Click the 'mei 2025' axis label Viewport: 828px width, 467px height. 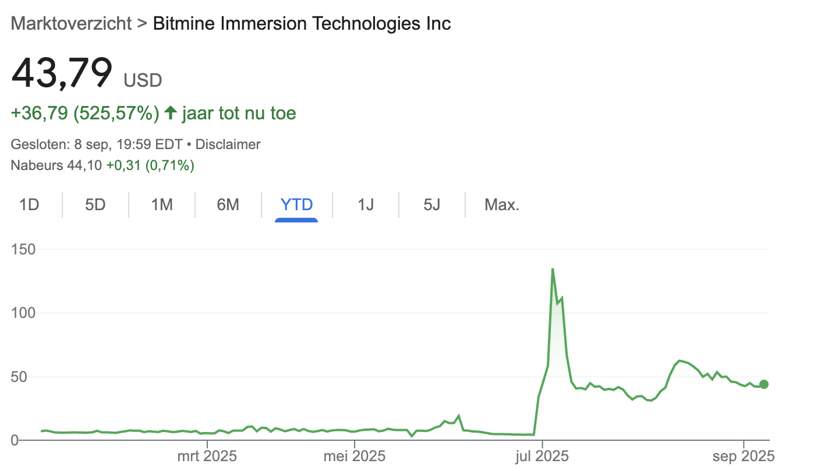click(354, 455)
